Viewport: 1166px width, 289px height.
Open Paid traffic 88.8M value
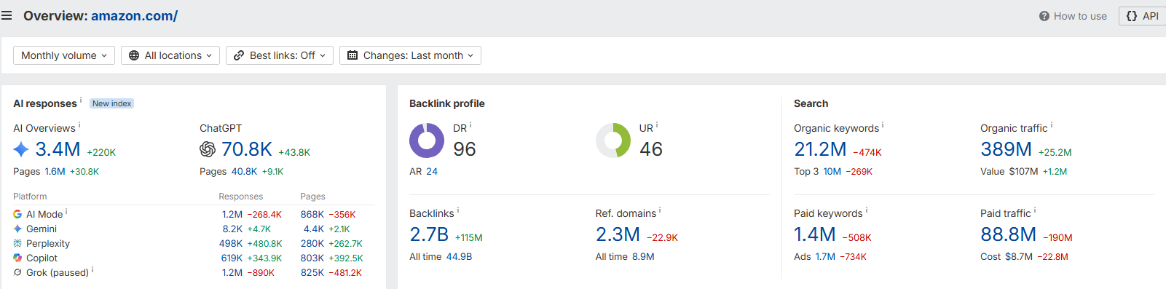click(x=1008, y=234)
